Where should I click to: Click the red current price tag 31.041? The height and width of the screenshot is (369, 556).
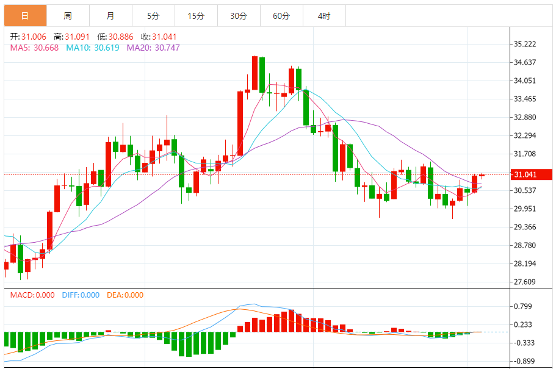pyautogui.click(x=531, y=174)
